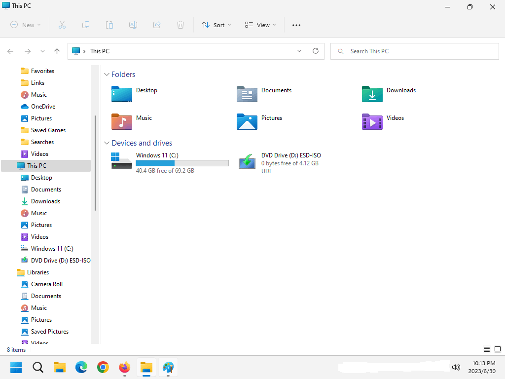
Task: Click the clock showing 10:13 PM
Action: [484, 363]
